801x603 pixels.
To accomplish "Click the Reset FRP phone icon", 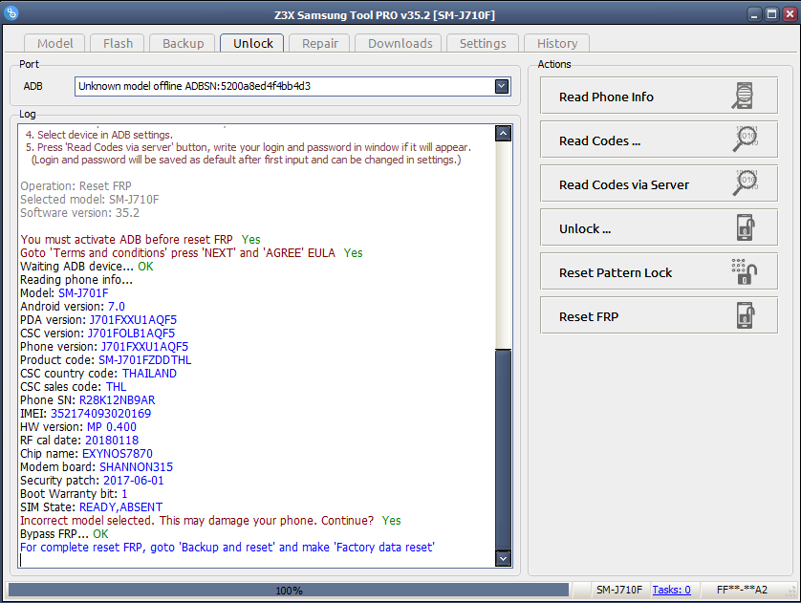I will pos(746,315).
